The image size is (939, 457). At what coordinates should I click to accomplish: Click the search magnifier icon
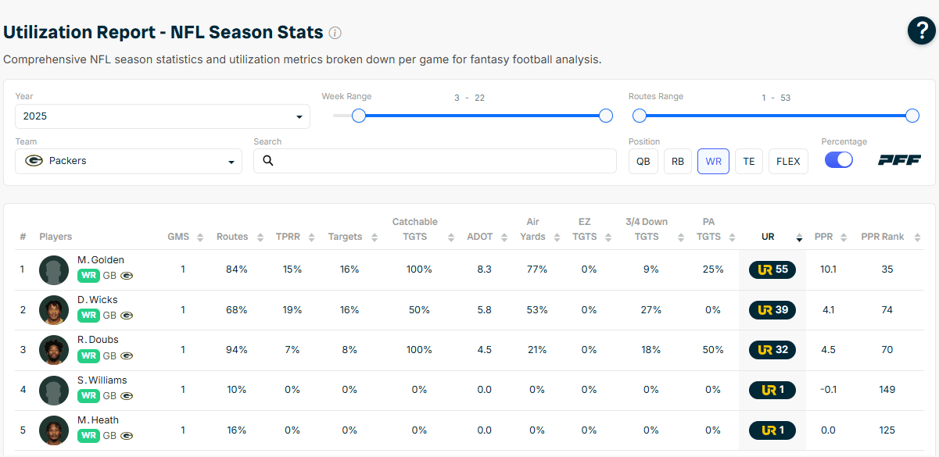click(268, 161)
